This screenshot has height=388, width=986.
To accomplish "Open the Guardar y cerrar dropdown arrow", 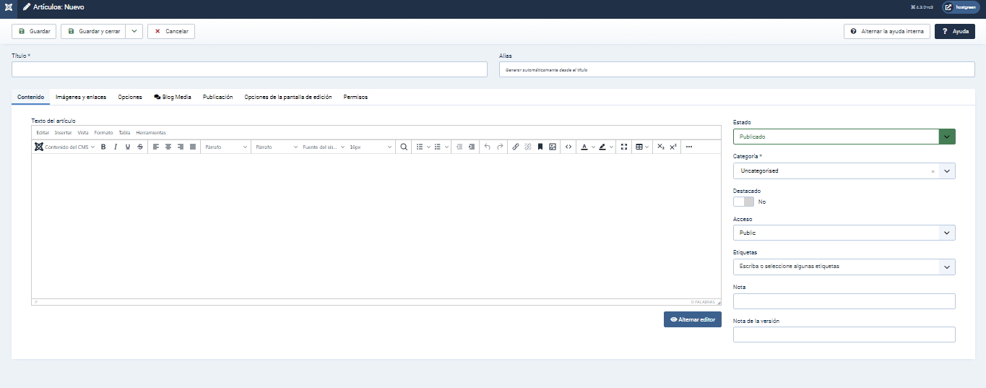I will (134, 32).
